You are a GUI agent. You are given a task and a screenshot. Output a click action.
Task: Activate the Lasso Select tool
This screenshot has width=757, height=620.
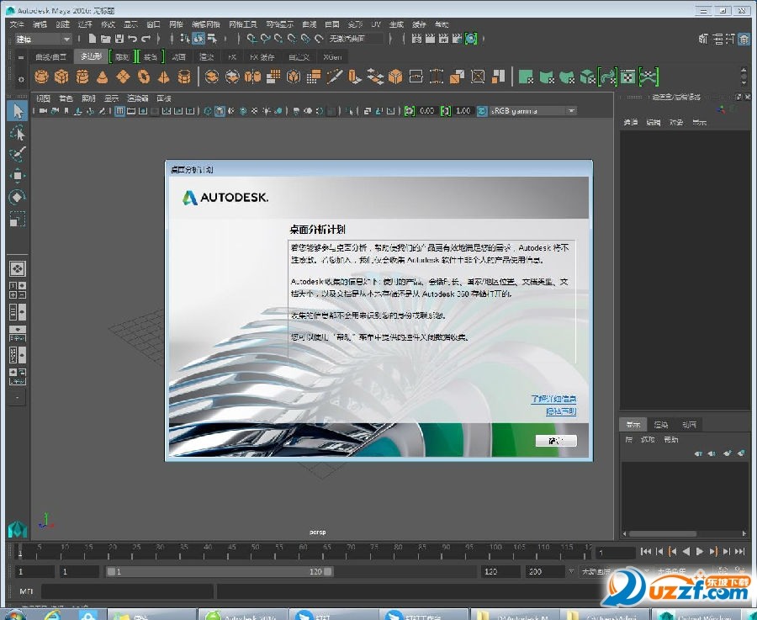[x=17, y=133]
